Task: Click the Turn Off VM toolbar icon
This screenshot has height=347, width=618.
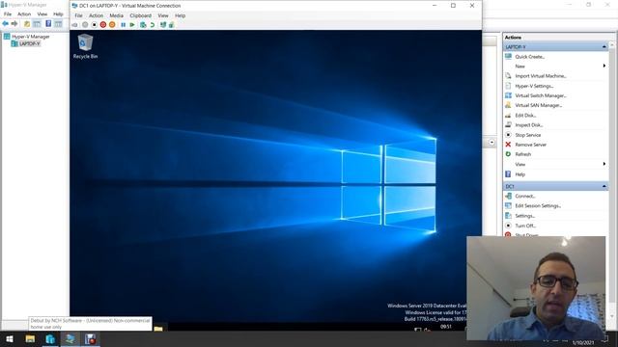Action: [x=95, y=25]
